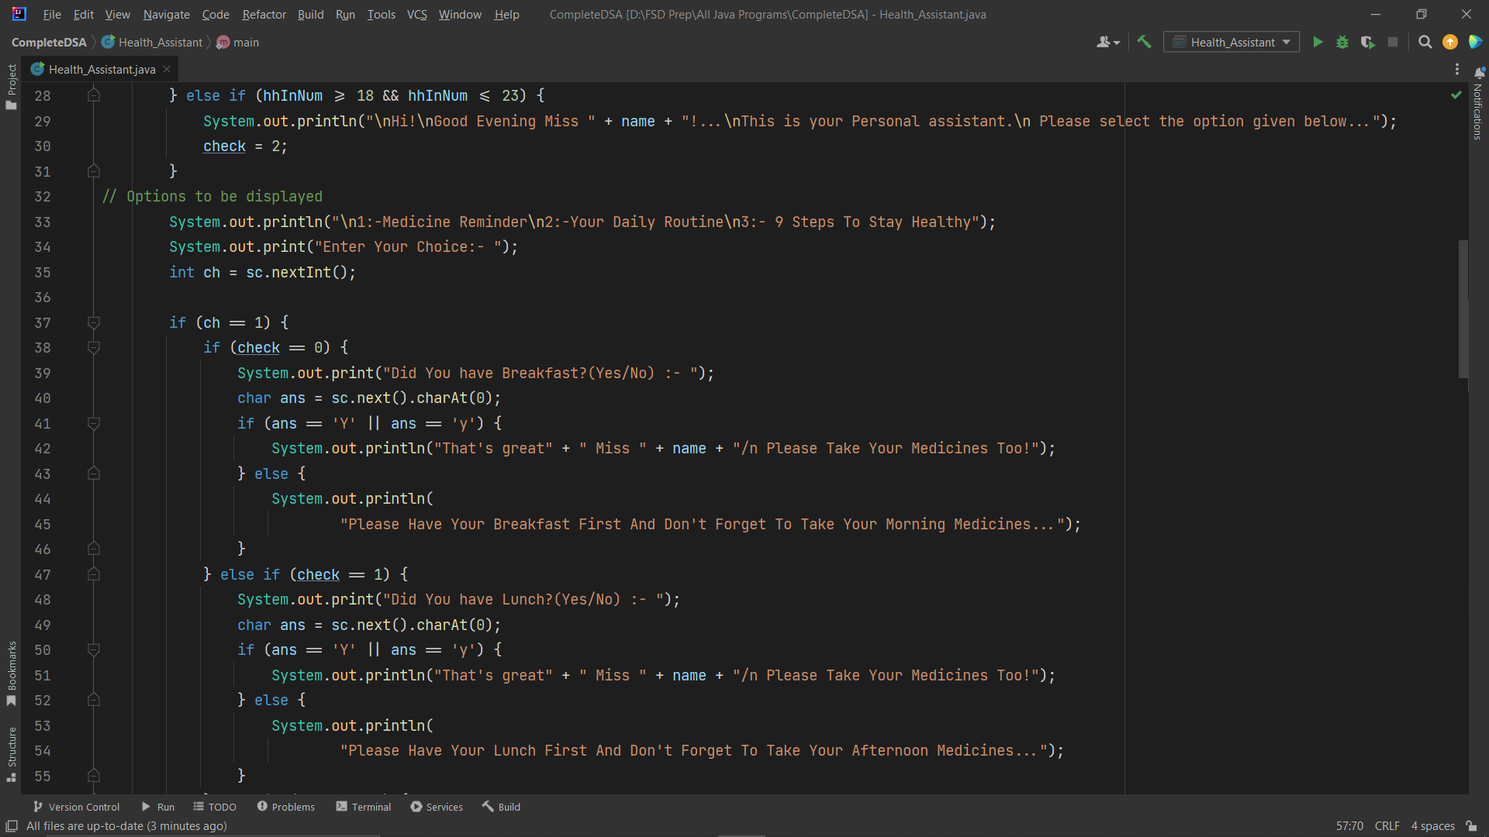Viewport: 1489px width, 837px height.
Task: Toggle tool window bars with bottom-left icon
Action: [x=12, y=826]
